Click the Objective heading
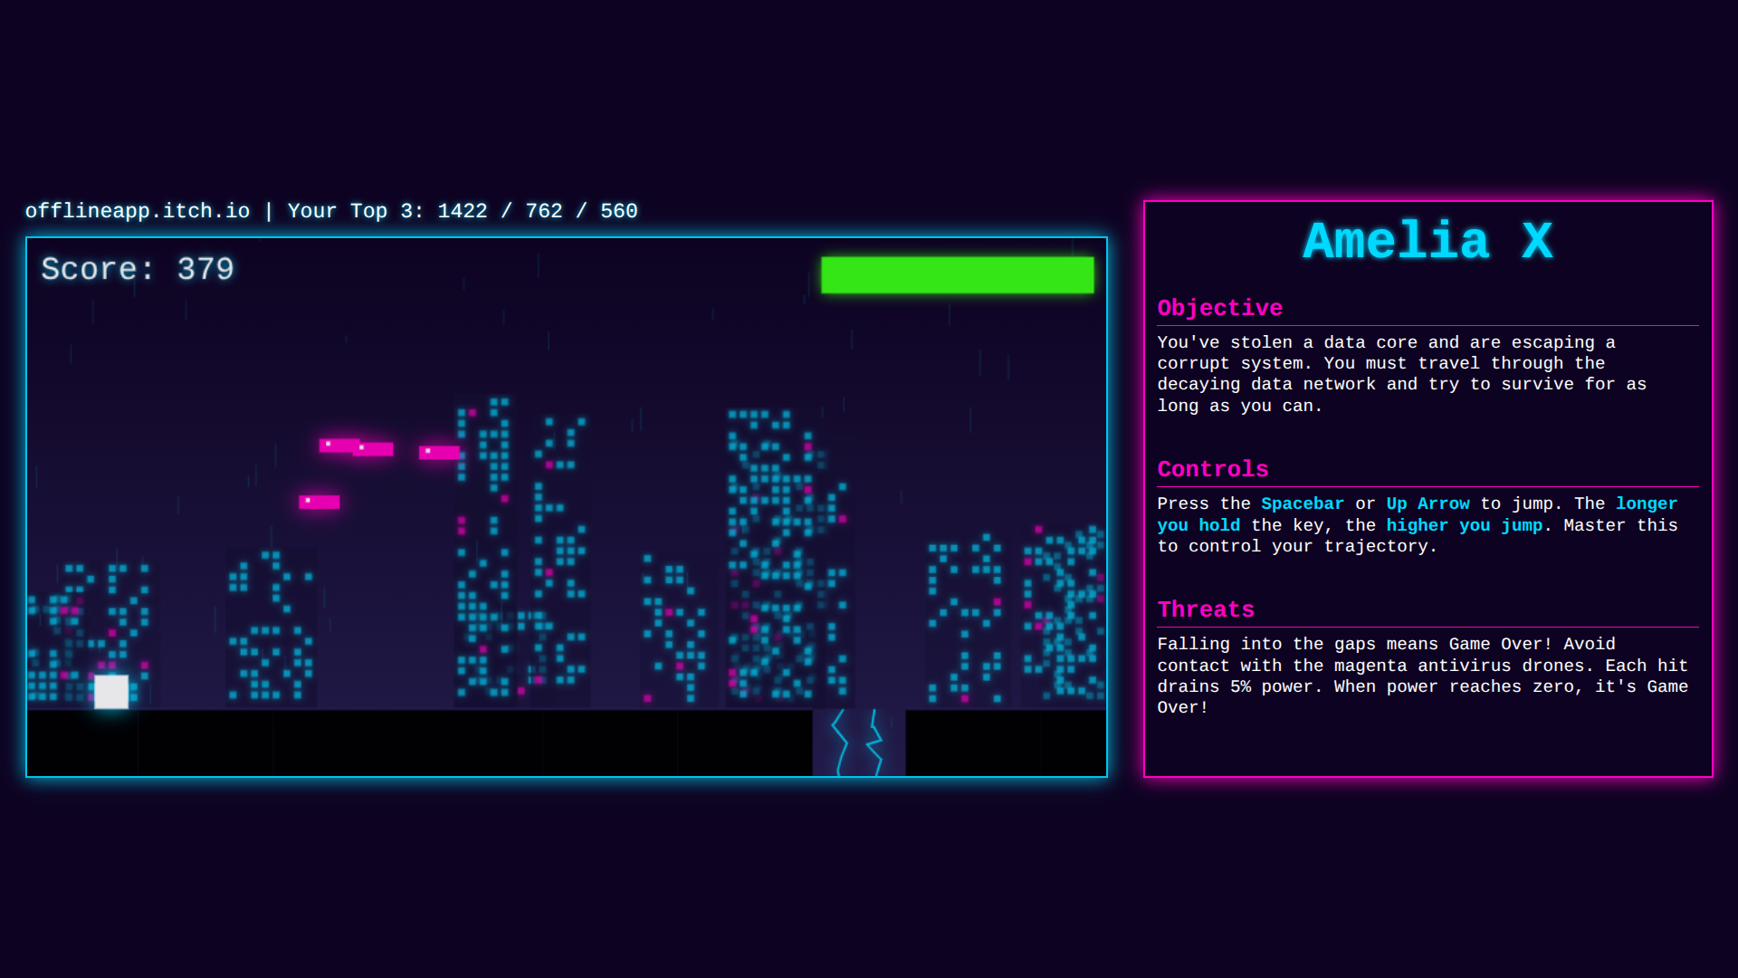The height and width of the screenshot is (978, 1738). click(1219, 308)
